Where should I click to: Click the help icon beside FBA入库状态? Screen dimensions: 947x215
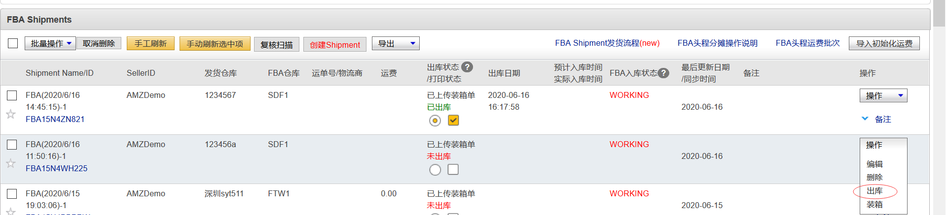[664, 73]
